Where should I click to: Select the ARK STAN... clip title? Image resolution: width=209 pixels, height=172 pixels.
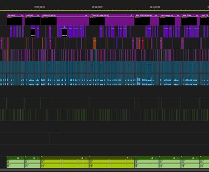[187, 15]
